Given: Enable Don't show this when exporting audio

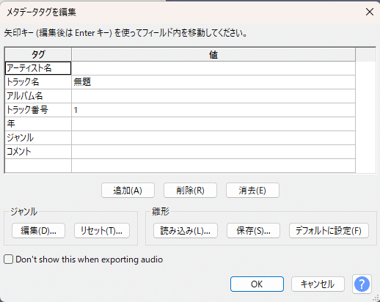Looking at the screenshot, I should tap(8, 259).
